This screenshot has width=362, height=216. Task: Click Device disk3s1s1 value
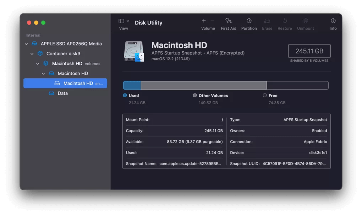[318, 153]
